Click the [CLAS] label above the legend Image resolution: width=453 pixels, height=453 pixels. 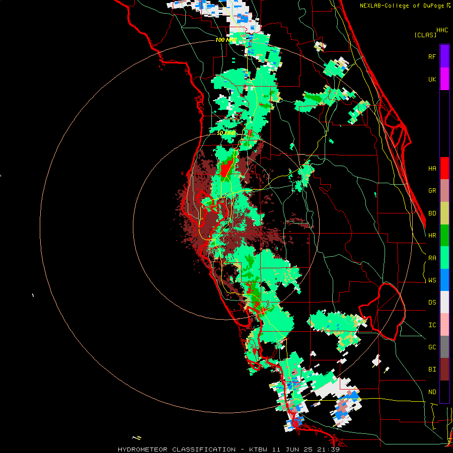(x=425, y=35)
